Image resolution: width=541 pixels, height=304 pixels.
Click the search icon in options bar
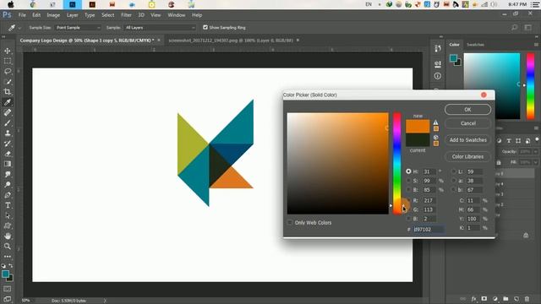tap(514, 28)
